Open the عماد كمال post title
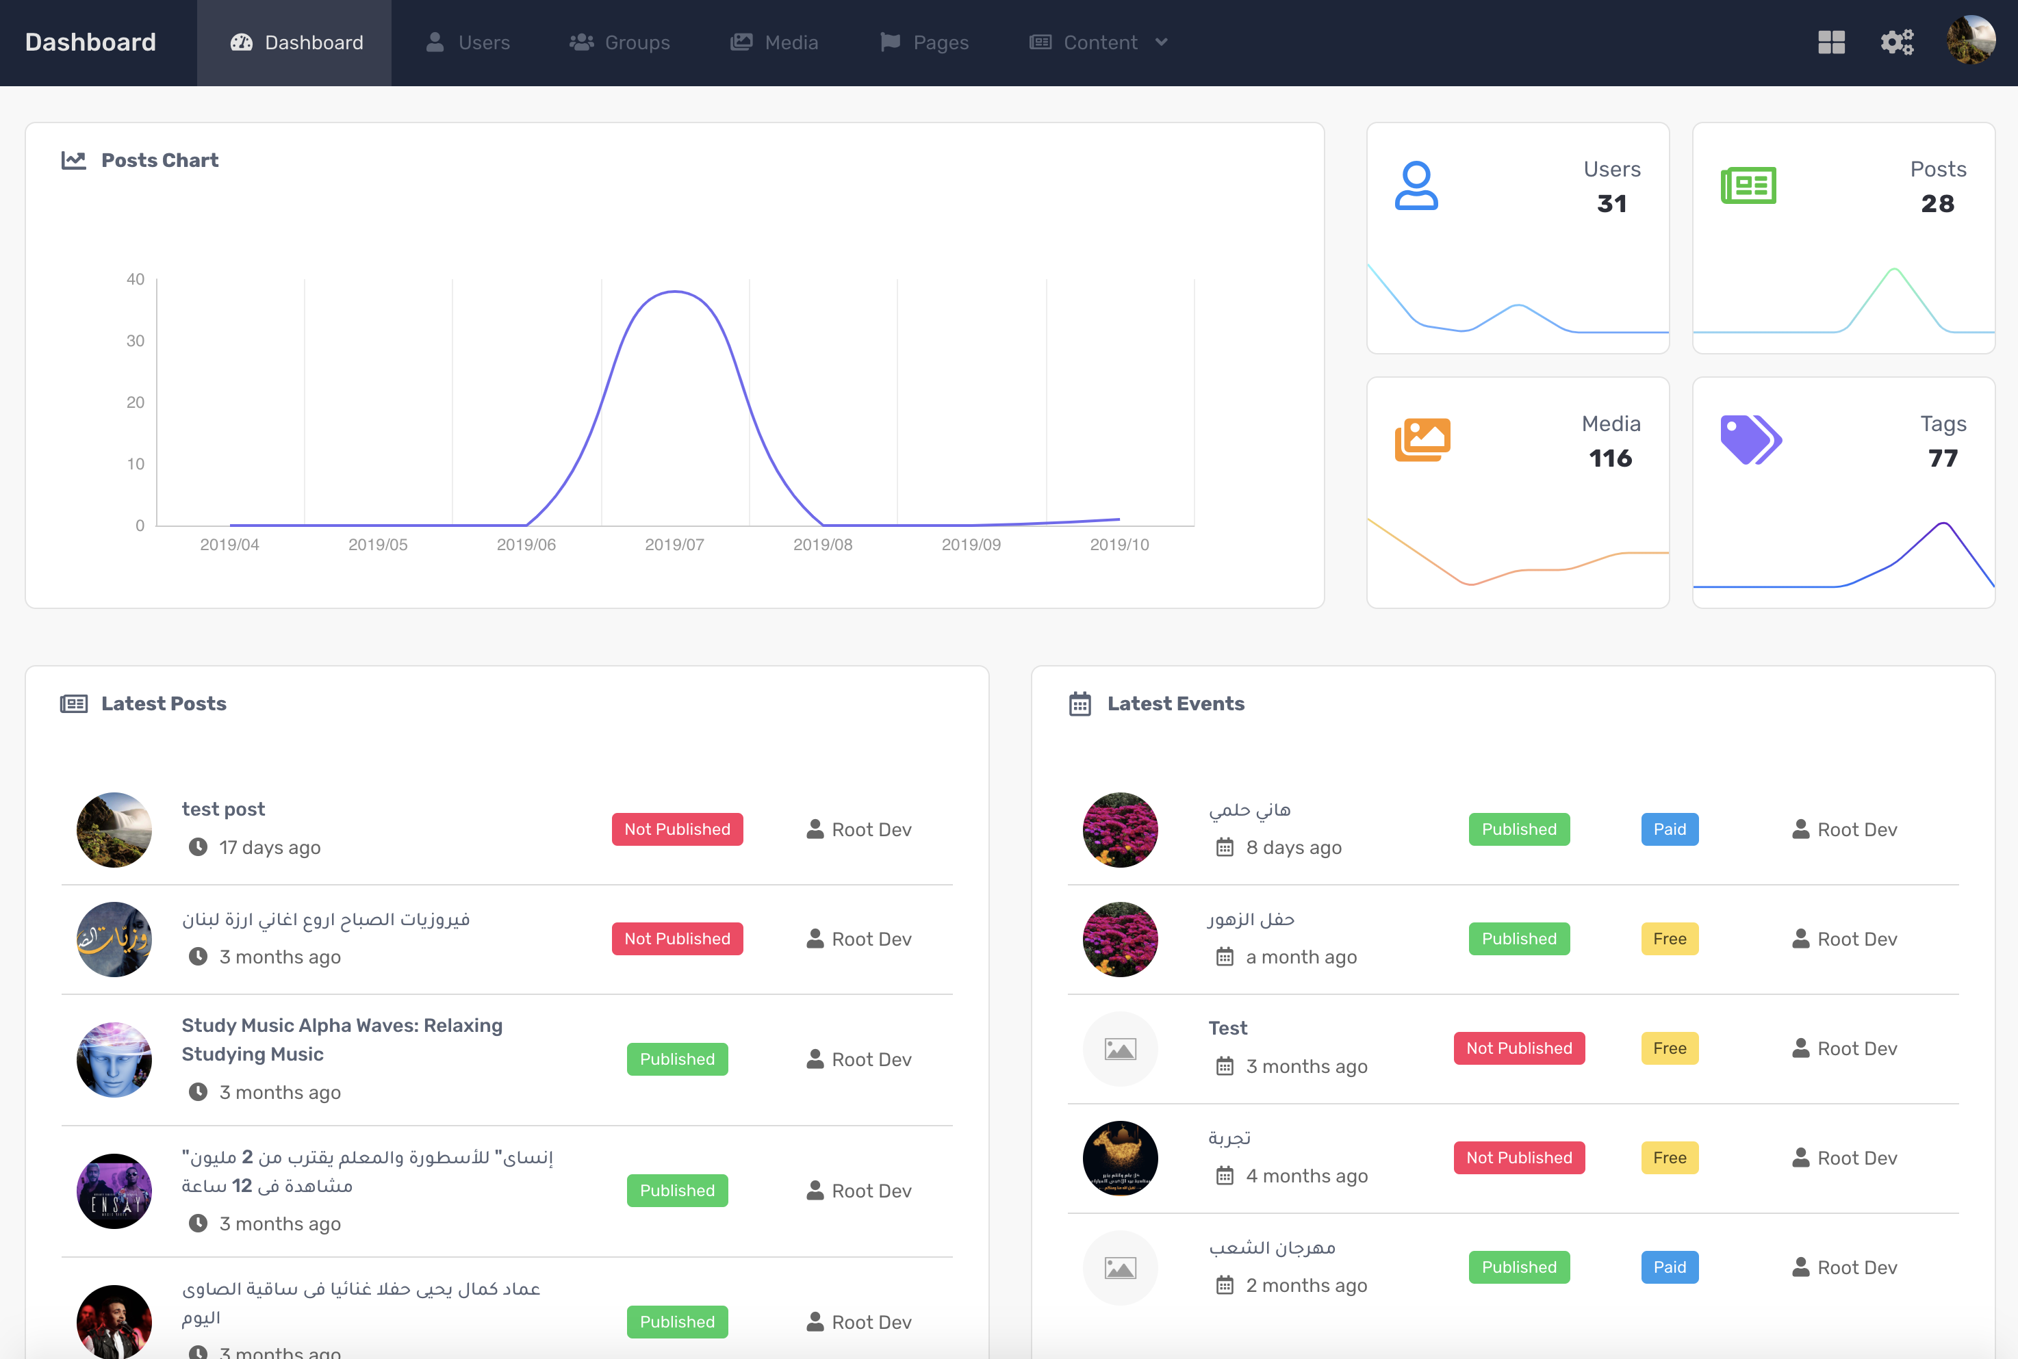The image size is (2018, 1359). coord(361,1303)
